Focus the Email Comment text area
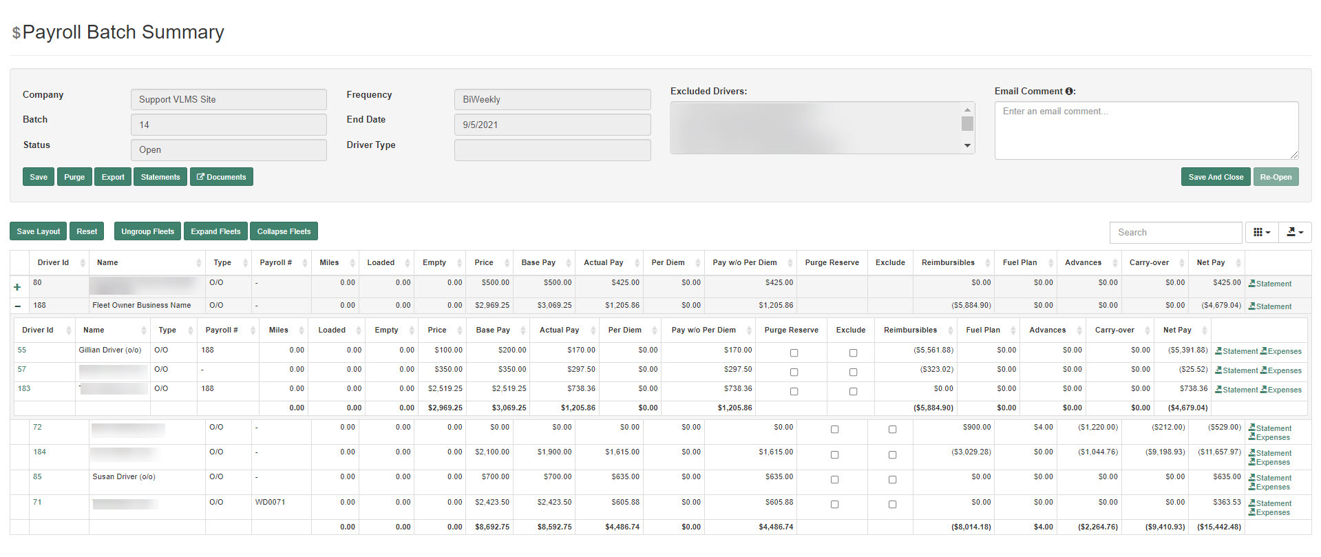Viewport: 1321px width, 557px height. tap(1145, 131)
